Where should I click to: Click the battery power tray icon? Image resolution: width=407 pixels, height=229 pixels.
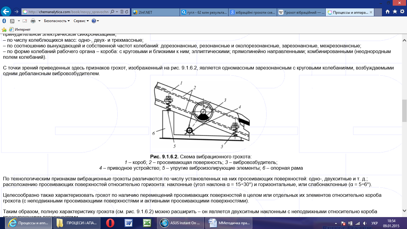(x=350, y=223)
